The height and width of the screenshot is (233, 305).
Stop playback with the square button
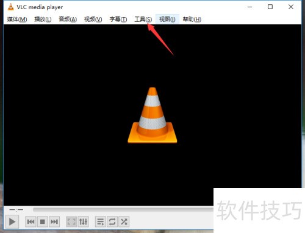coord(43,221)
